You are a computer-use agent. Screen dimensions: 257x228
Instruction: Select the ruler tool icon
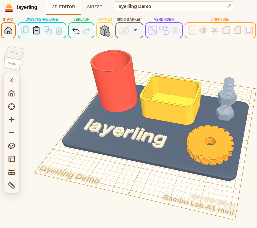tap(11, 185)
